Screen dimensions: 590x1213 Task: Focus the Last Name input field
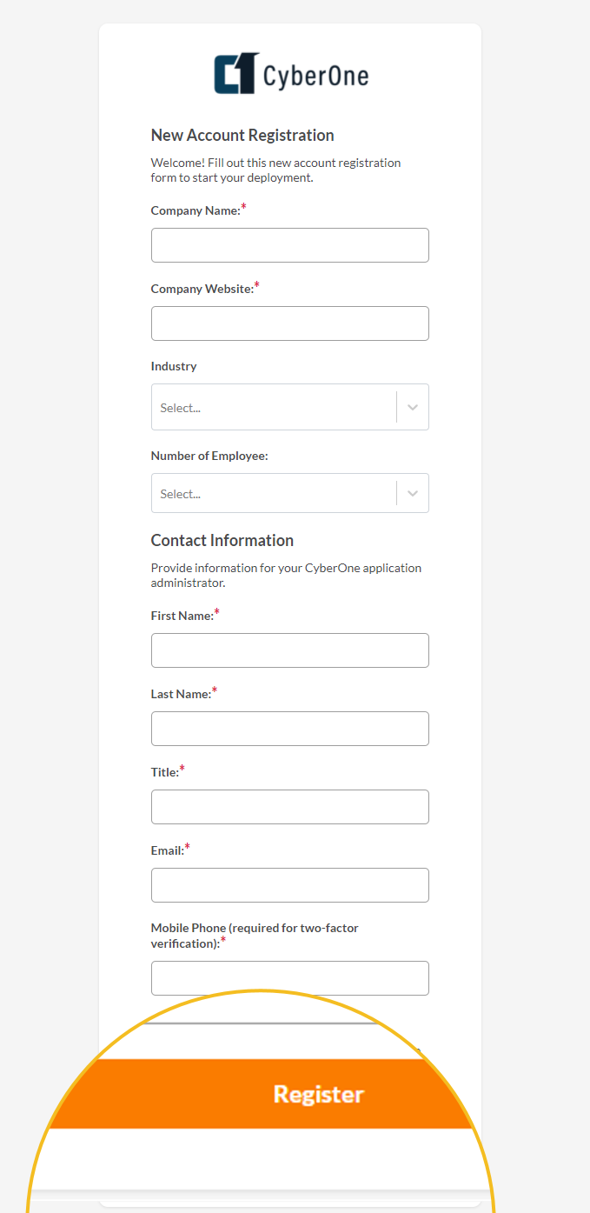[x=290, y=729]
